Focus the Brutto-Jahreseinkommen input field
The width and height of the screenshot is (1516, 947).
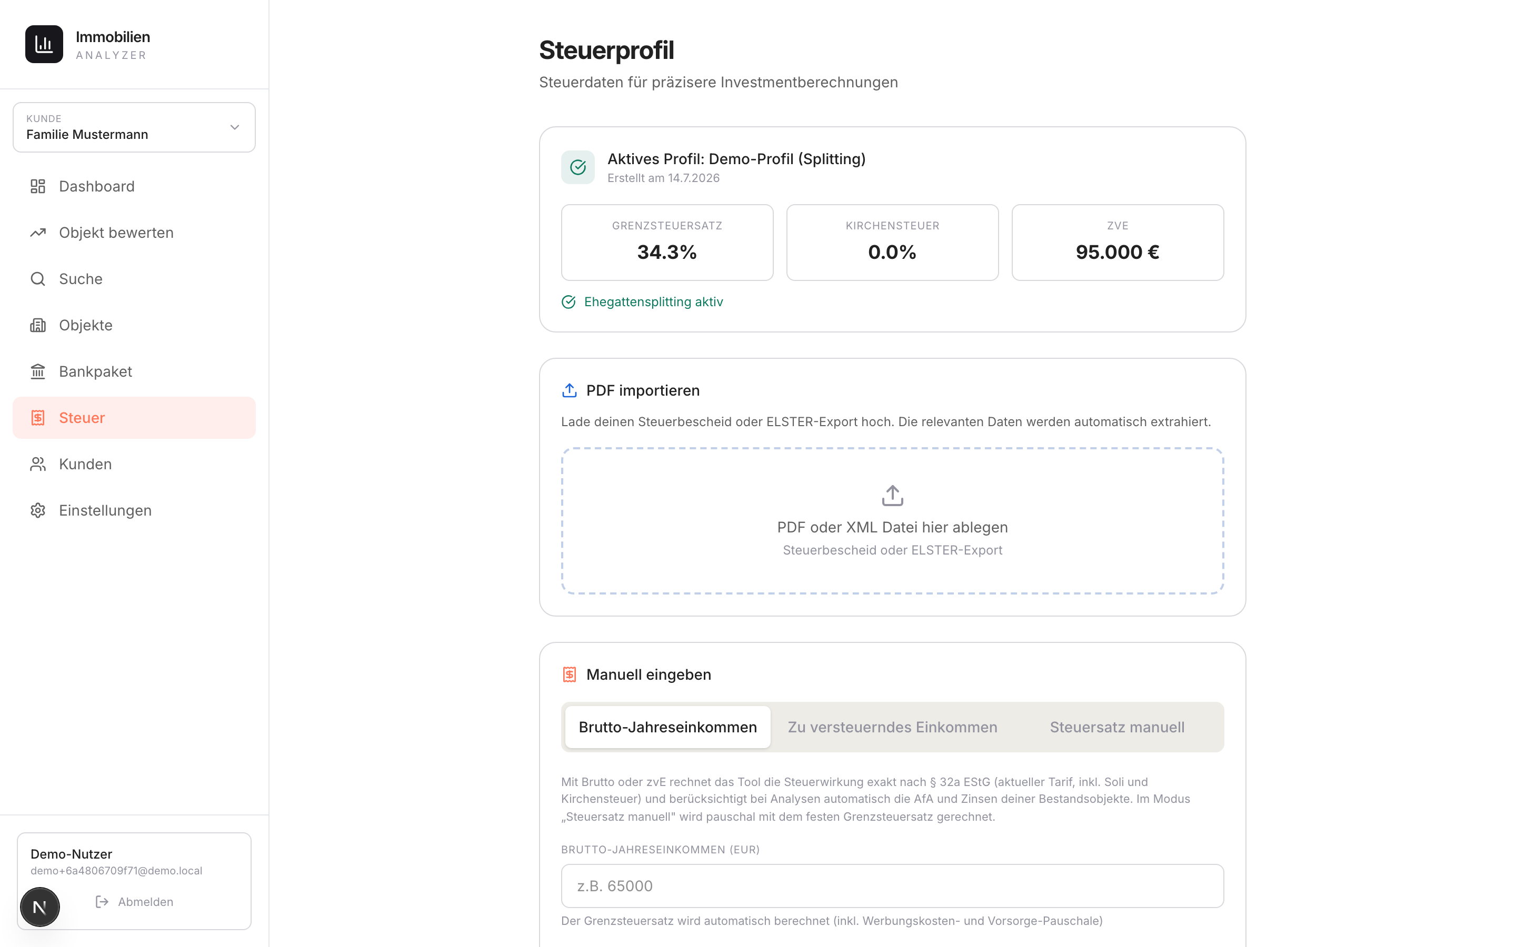pyautogui.click(x=892, y=885)
